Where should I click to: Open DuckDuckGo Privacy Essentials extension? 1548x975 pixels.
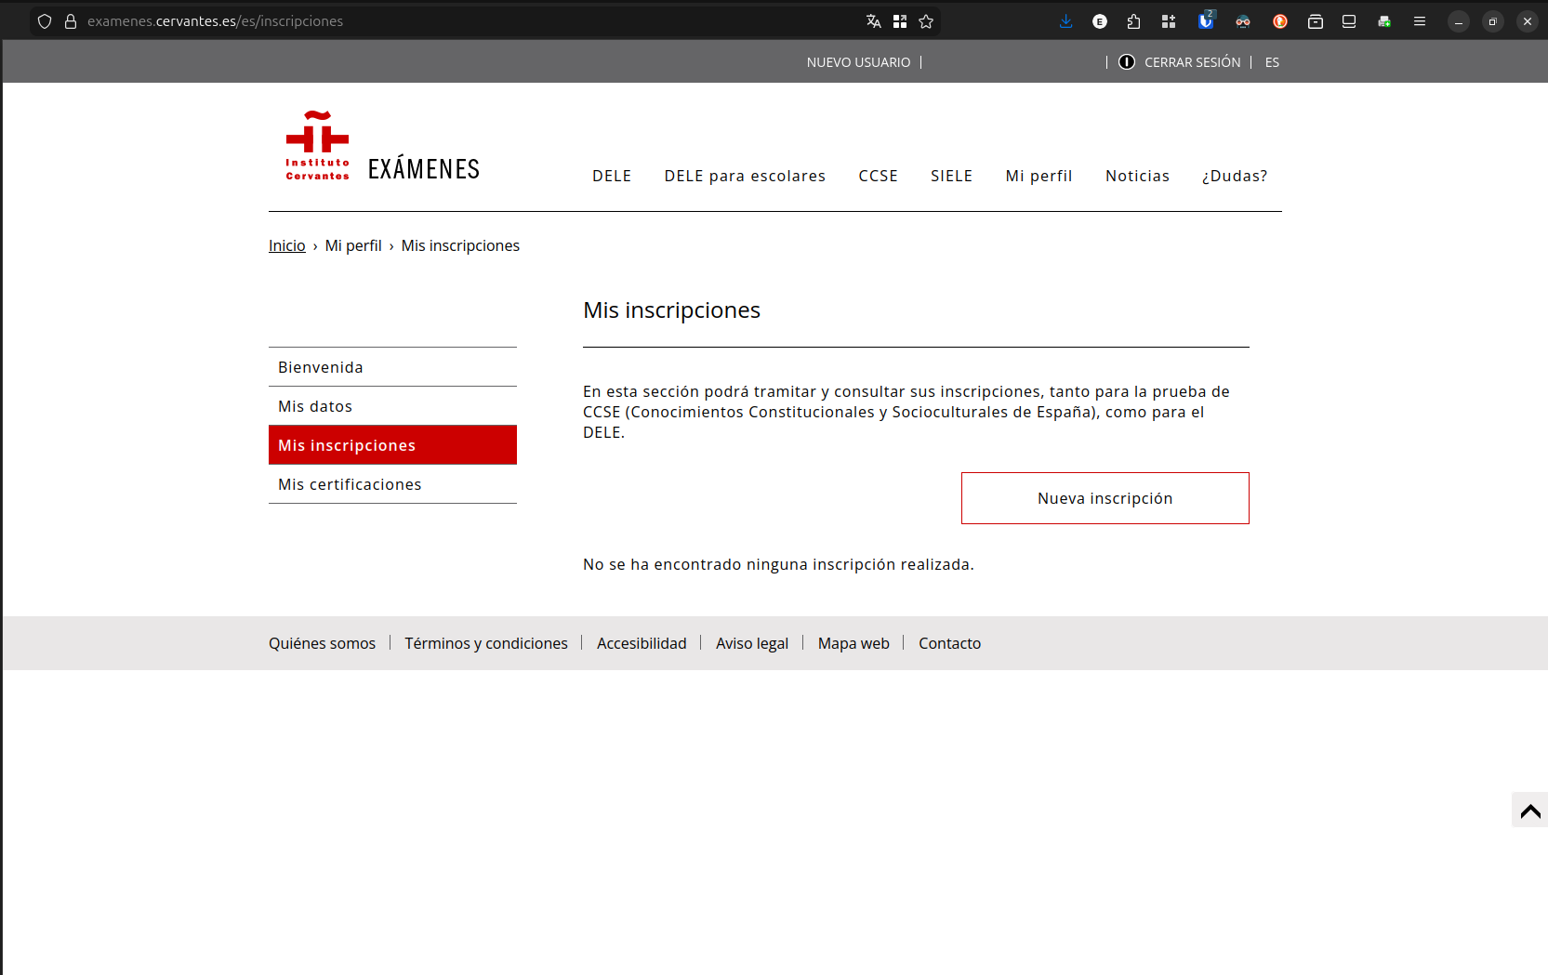(1279, 20)
